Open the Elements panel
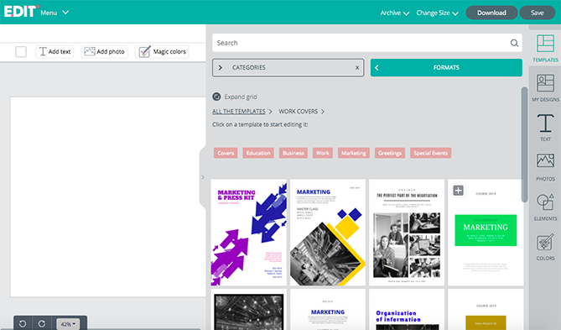Screen dimensions: 561x330 (545, 207)
